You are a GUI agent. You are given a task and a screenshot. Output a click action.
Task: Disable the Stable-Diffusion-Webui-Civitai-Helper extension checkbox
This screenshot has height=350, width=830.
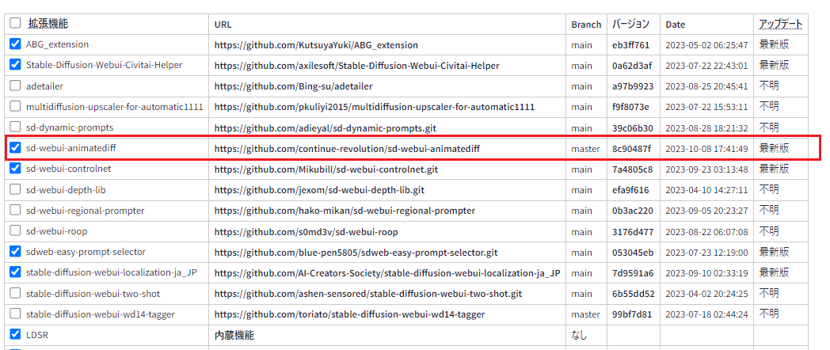point(15,65)
